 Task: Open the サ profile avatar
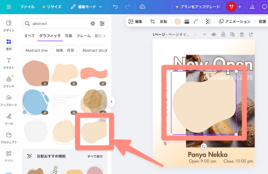(x=231, y=7)
